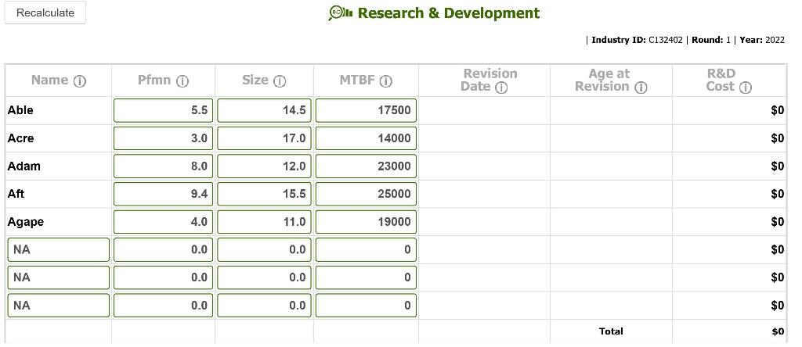
Task: Click the Recalculate button
Action: [x=45, y=13]
